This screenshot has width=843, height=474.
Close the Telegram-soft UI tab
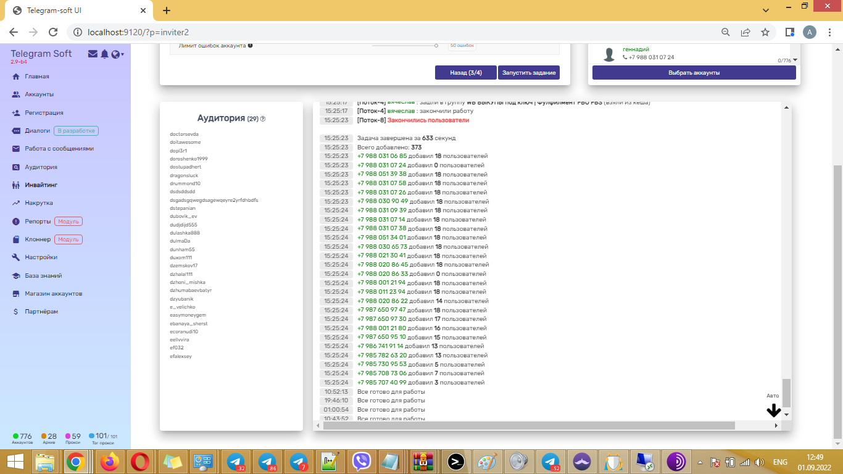[143, 10]
